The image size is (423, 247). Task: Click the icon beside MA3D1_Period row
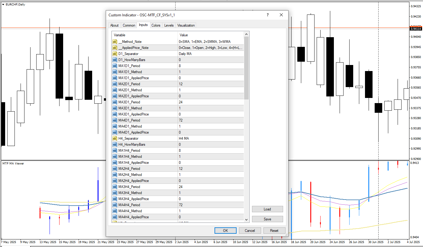coord(115,102)
